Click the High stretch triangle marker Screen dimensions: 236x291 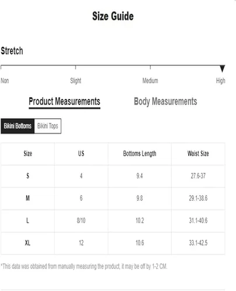coord(222,69)
